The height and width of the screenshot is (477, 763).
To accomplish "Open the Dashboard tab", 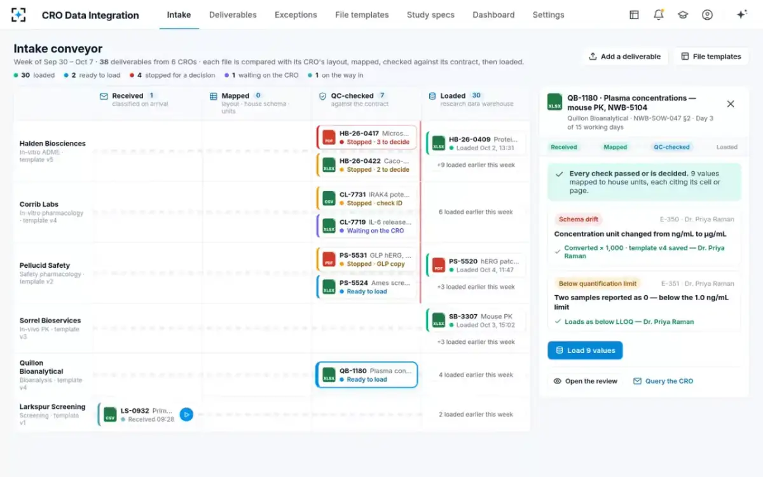I will click(493, 15).
